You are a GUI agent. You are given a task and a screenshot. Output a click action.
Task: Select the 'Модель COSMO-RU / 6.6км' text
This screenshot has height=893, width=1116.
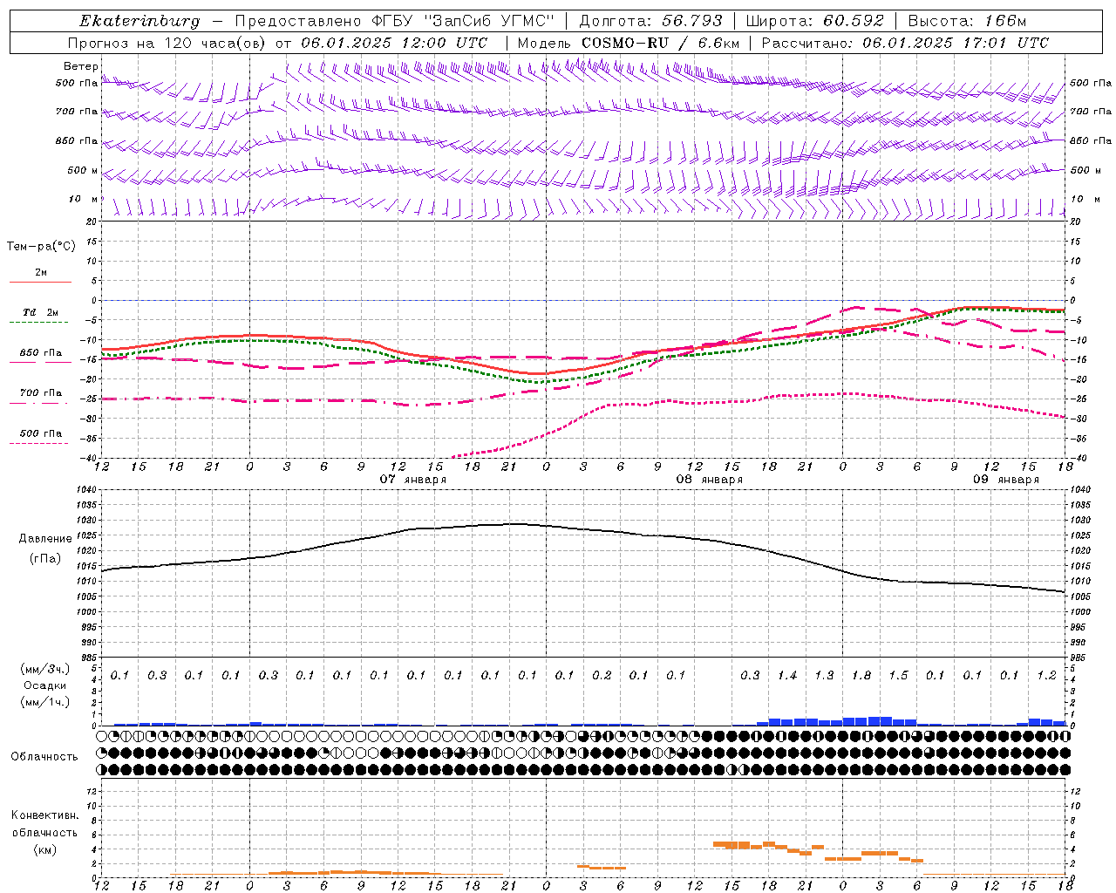[629, 43]
